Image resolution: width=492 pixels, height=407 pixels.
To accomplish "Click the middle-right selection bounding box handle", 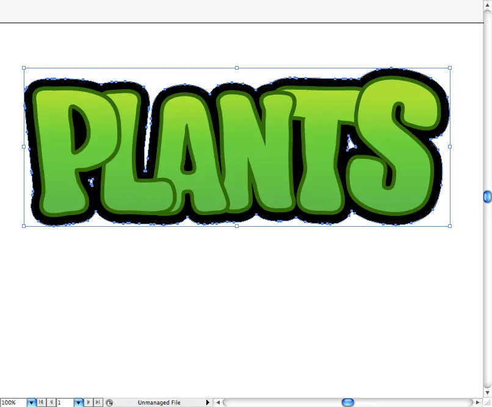I will coord(450,147).
